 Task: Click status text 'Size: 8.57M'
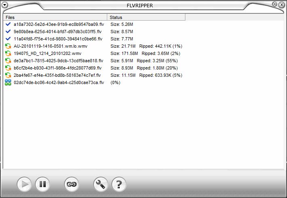coord(122,32)
